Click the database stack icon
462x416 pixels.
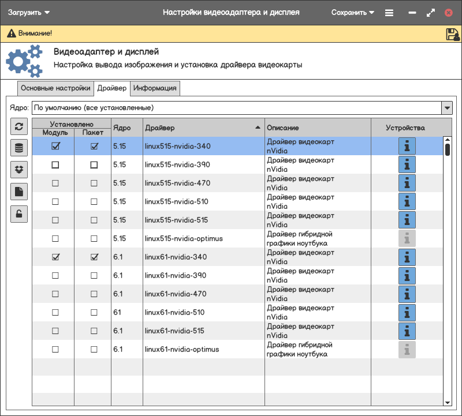19,148
